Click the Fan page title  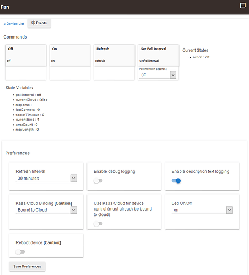[x=4, y=7]
